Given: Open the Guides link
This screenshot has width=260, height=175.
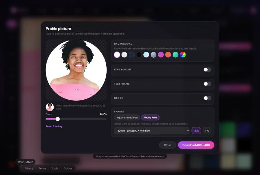Looking at the screenshot, I should (68, 168).
